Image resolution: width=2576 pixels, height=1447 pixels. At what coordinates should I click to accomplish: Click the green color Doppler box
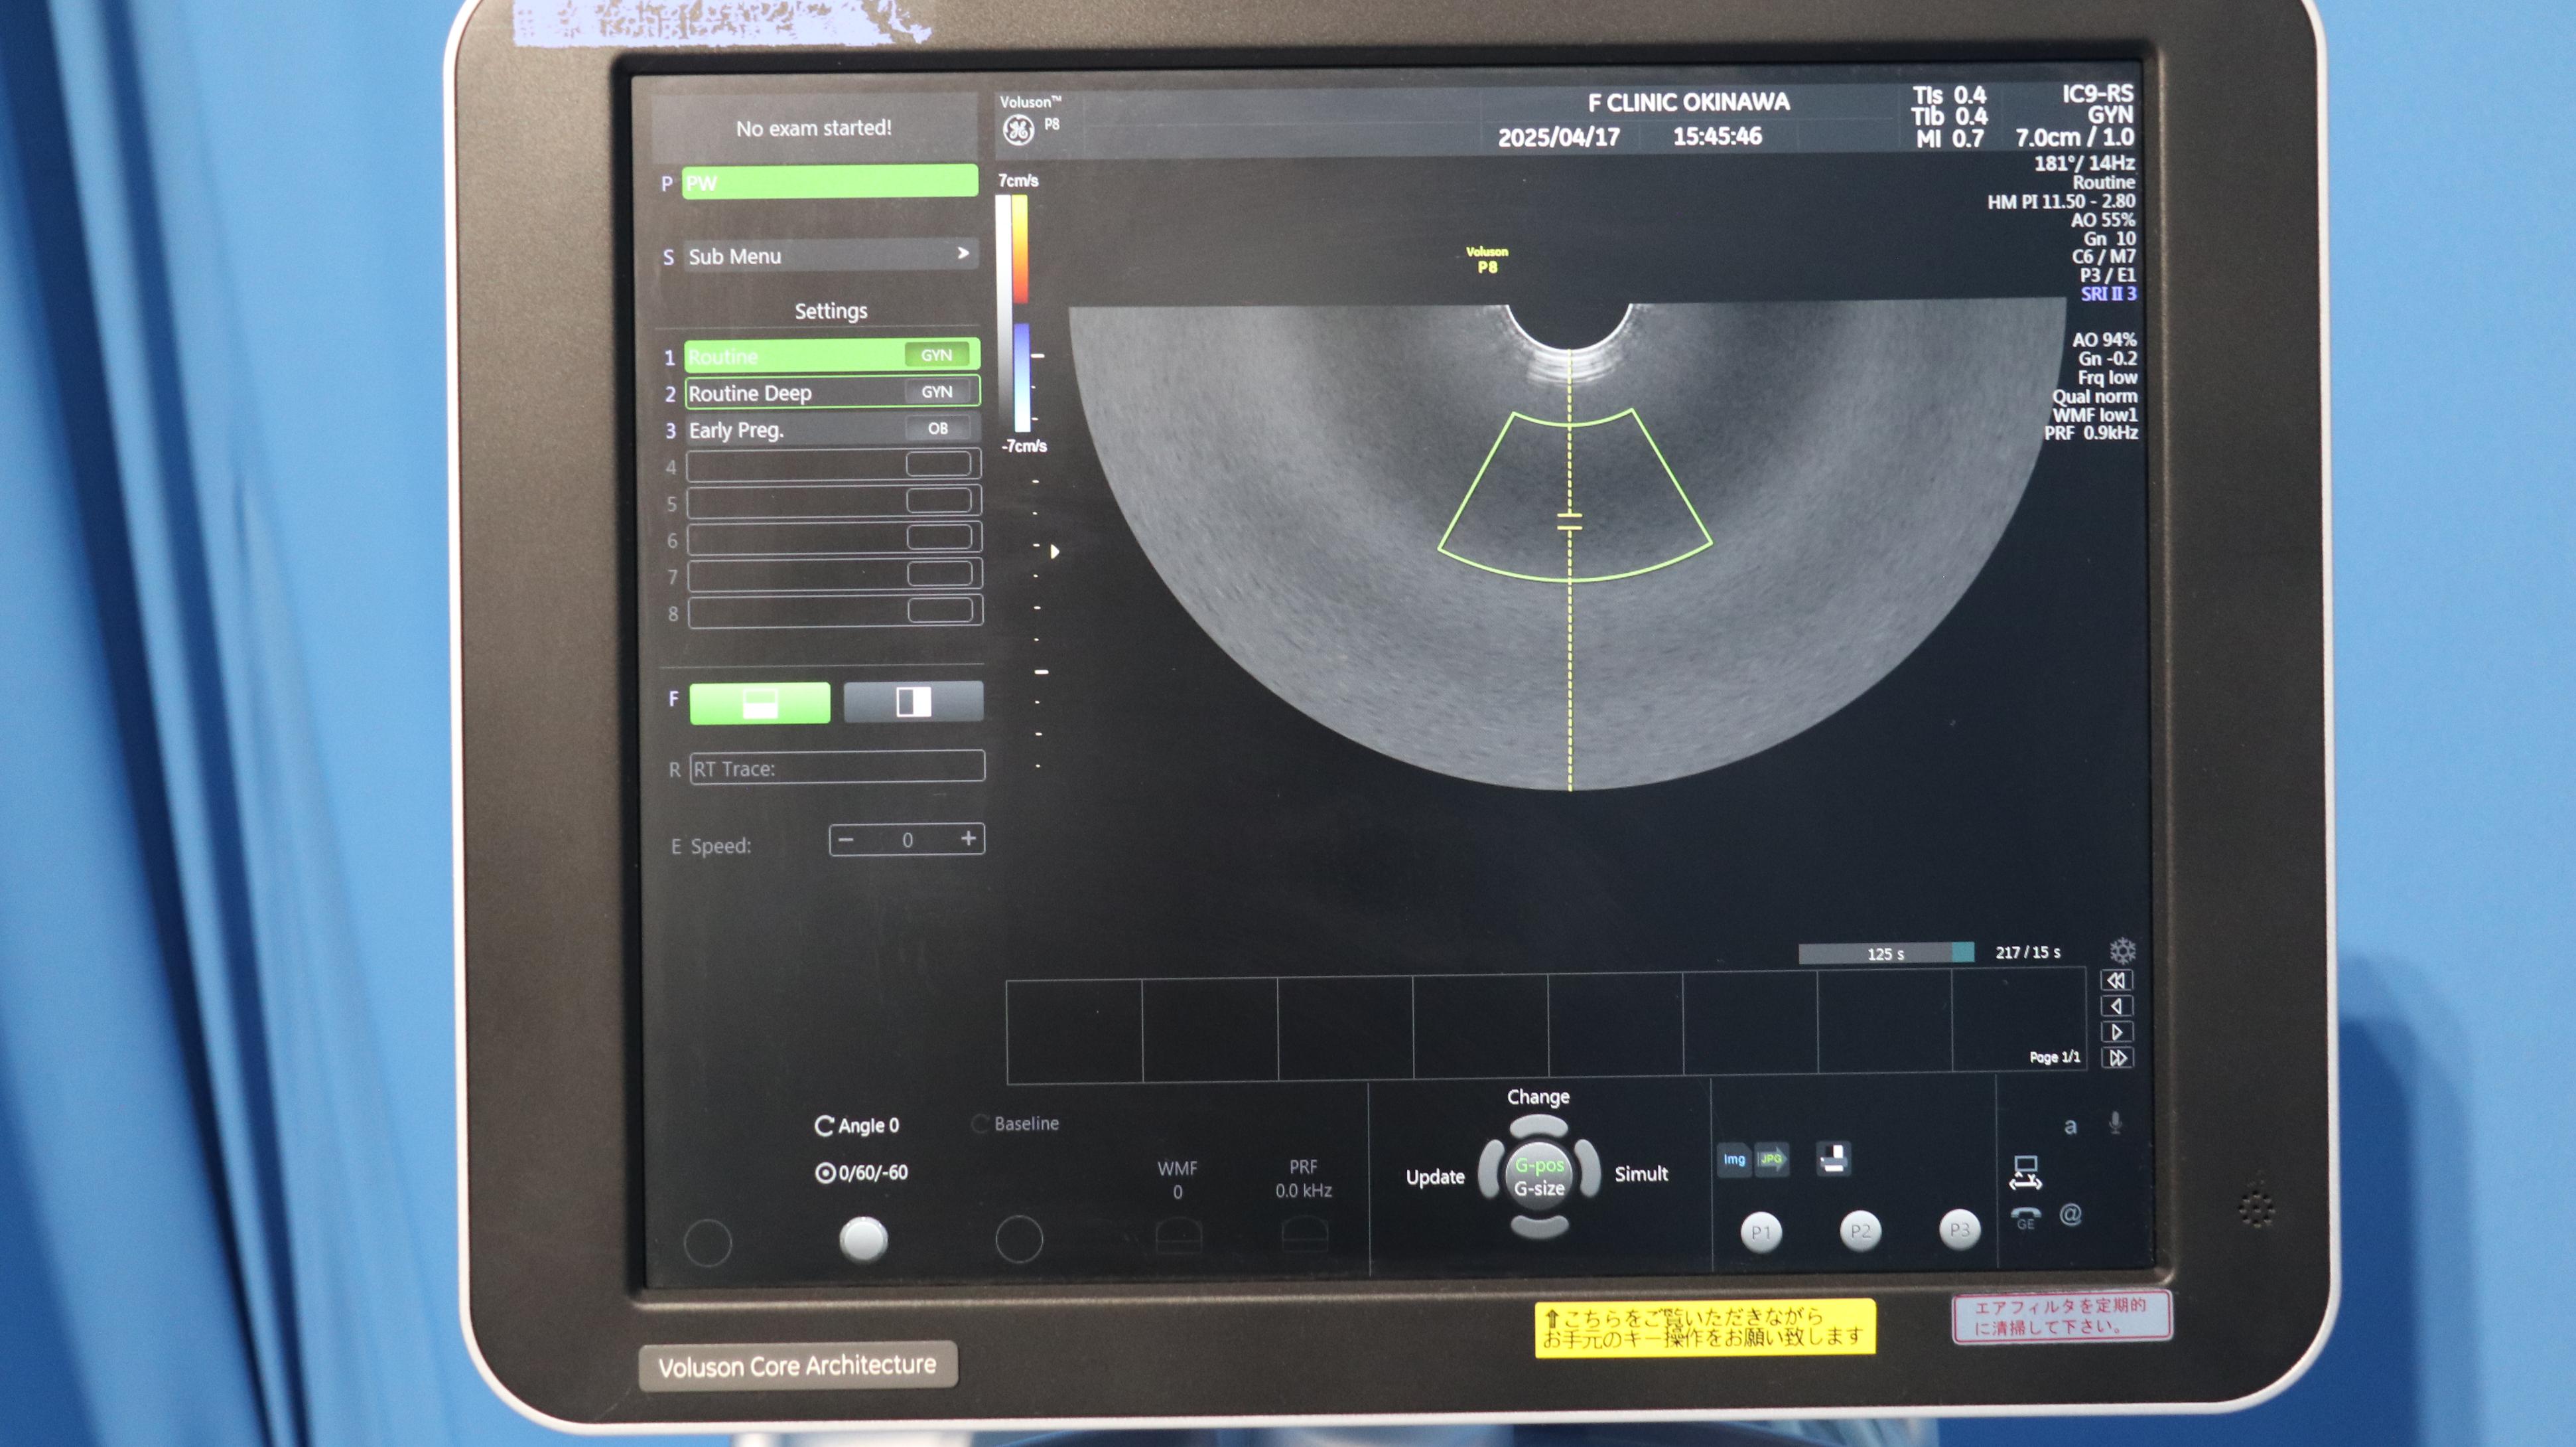(x=1574, y=495)
